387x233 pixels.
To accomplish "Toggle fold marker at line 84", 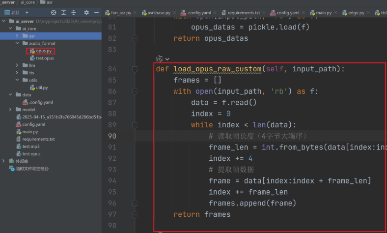I will pyautogui.click(x=135, y=69).
